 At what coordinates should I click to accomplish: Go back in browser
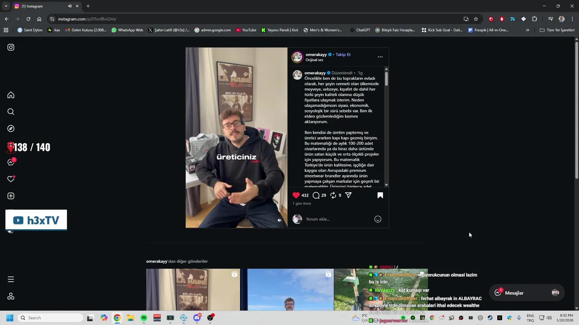[6, 19]
